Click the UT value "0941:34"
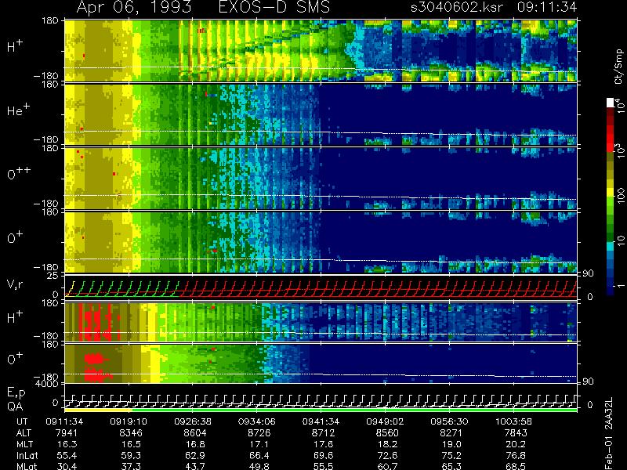The width and height of the screenshot is (627, 470). 321,421
